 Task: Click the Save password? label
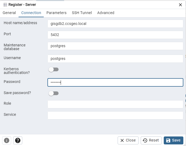click(x=17, y=93)
